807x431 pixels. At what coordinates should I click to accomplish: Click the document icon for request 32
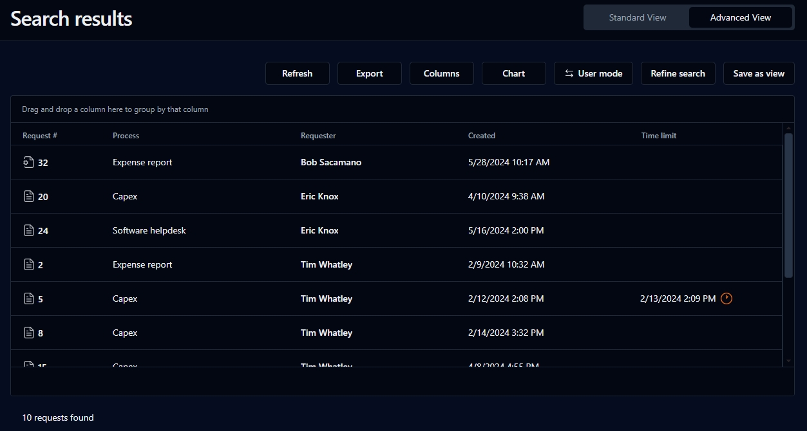[28, 162]
